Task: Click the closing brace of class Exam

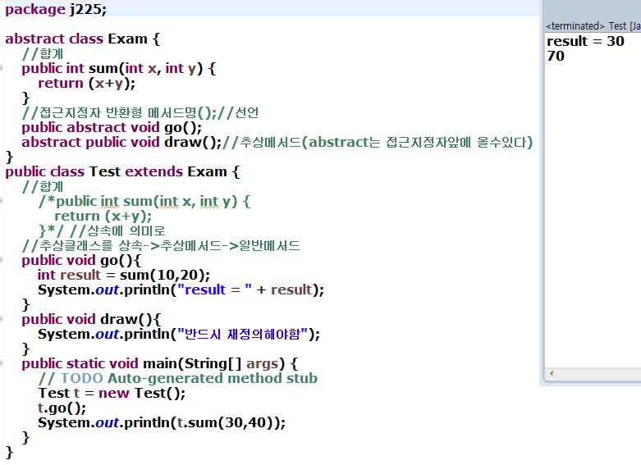Action: [9, 157]
